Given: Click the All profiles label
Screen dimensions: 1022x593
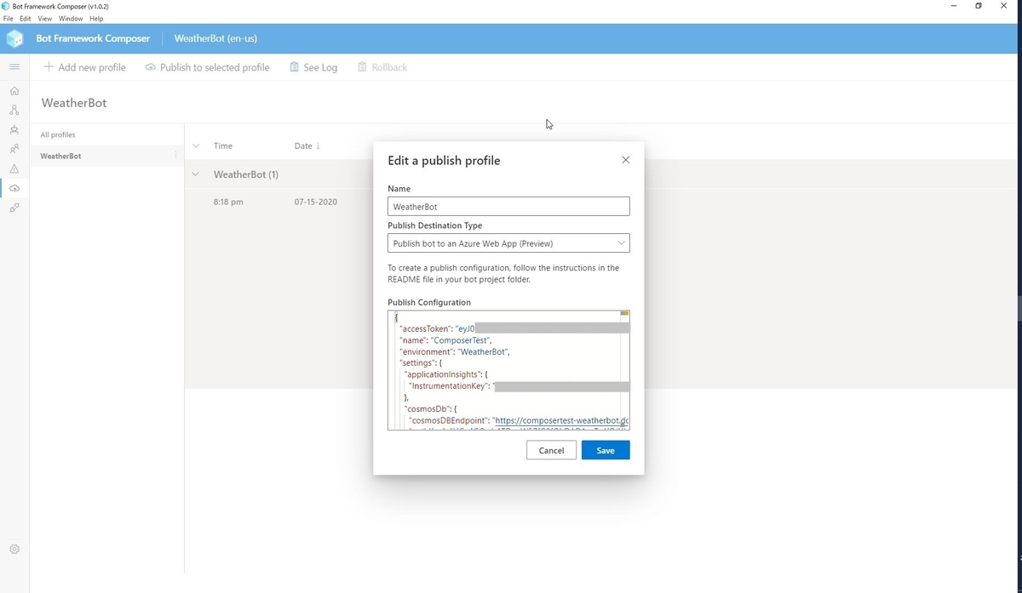Looking at the screenshot, I should [58, 134].
